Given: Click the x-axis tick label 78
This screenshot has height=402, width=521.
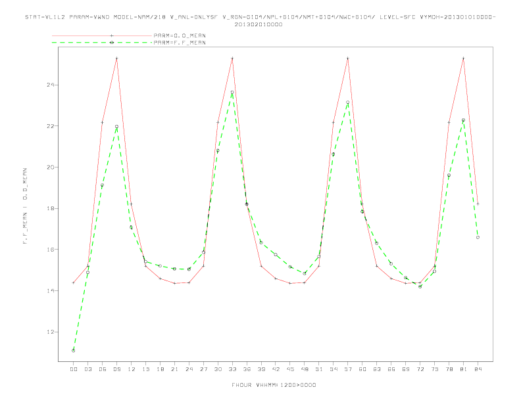Looking at the screenshot, I should [449, 369].
